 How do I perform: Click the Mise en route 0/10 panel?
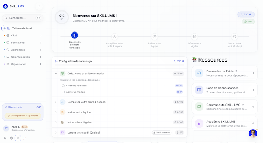coord(23,112)
